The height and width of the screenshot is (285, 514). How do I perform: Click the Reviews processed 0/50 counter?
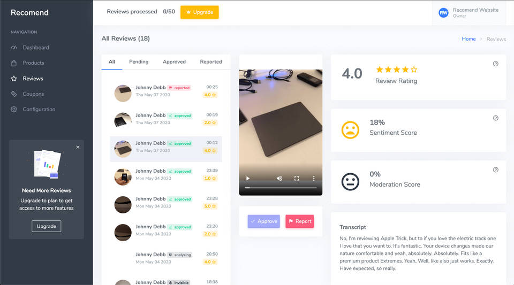[x=141, y=11]
